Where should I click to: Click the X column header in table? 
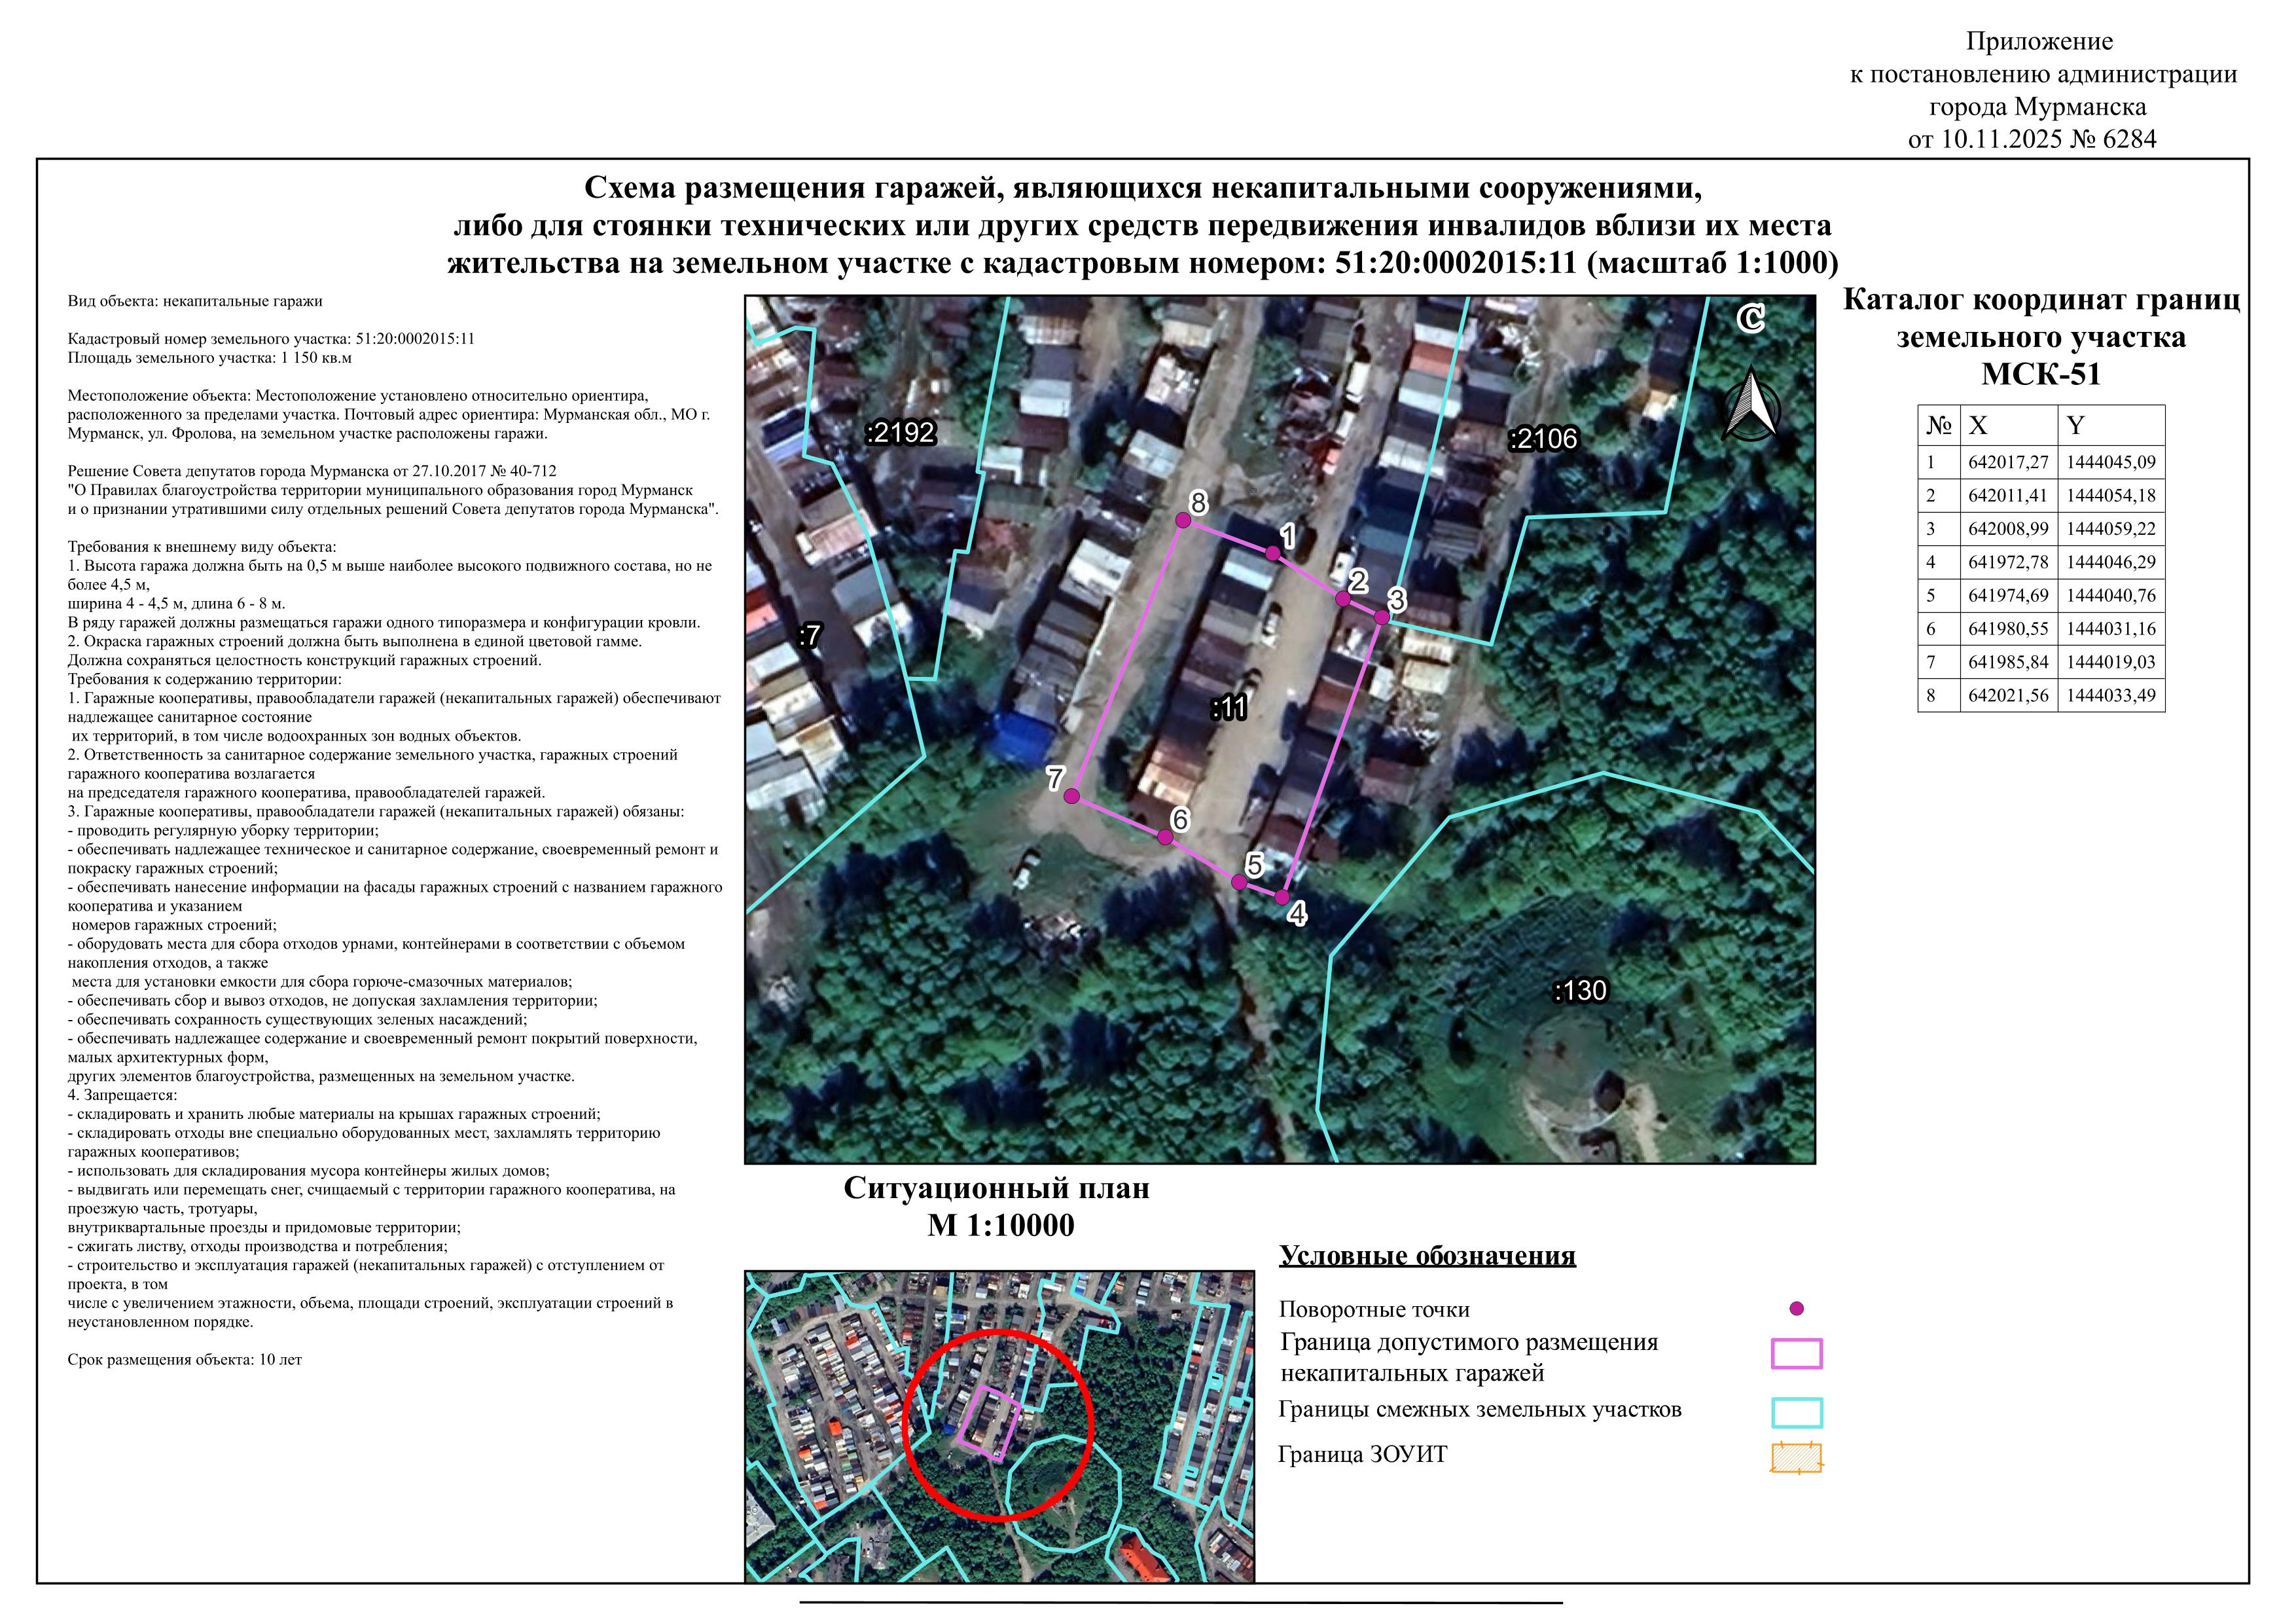point(1978,426)
